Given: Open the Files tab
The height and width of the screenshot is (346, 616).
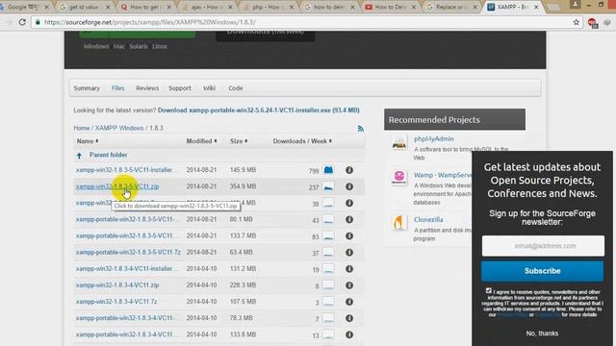Looking at the screenshot, I should click(117, 88).
